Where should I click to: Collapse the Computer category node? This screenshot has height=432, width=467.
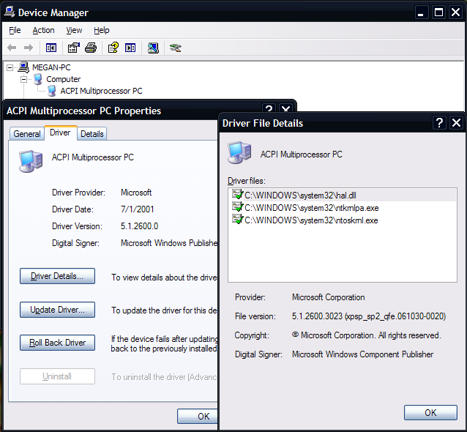24,79
